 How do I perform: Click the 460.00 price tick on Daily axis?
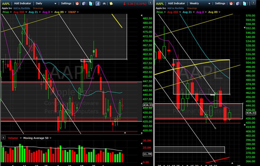[x=147, y=59]
